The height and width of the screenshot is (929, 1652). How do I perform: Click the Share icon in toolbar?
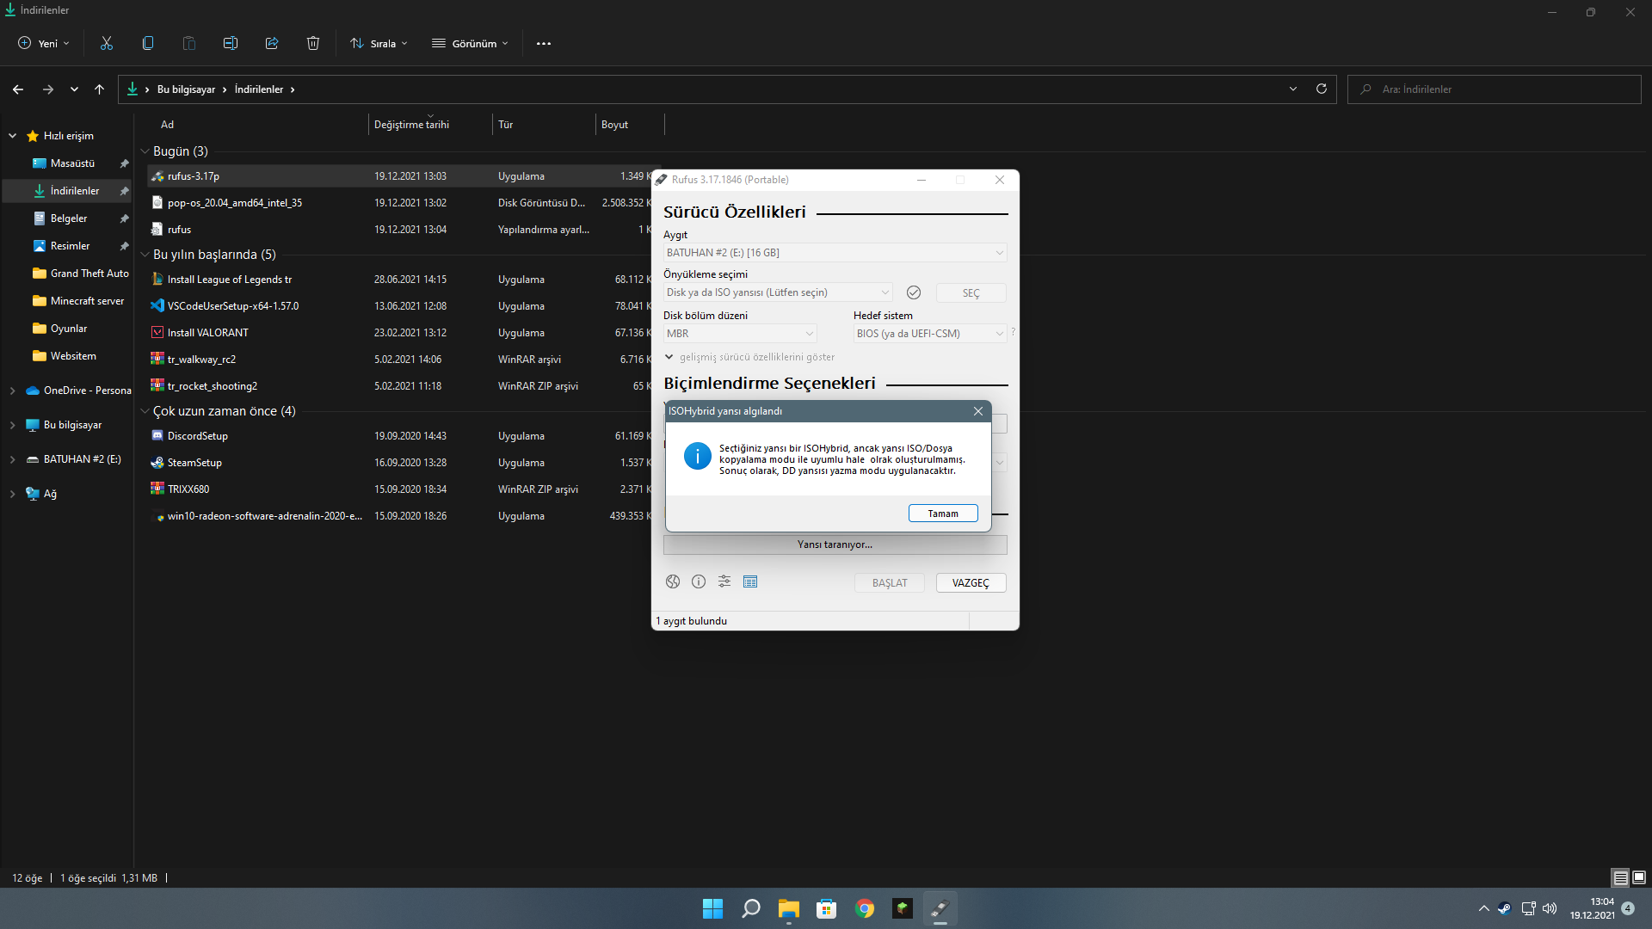click(x=272, y=43)
